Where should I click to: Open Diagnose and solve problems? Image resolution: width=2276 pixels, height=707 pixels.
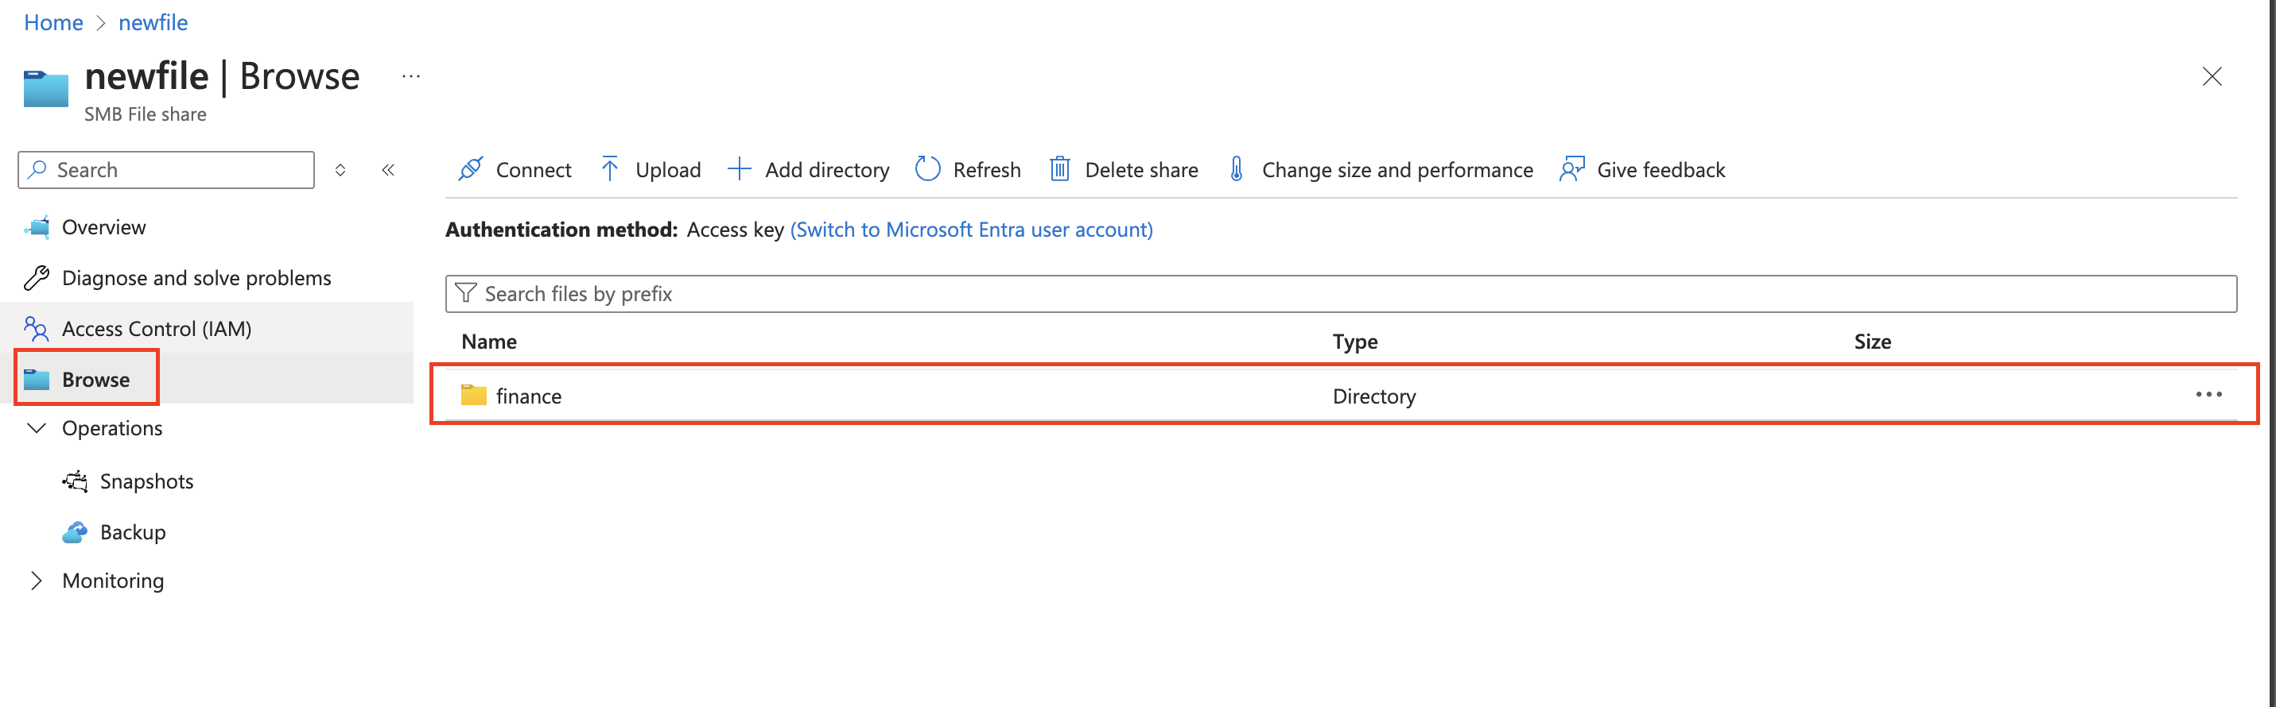[x=196, y=278]
